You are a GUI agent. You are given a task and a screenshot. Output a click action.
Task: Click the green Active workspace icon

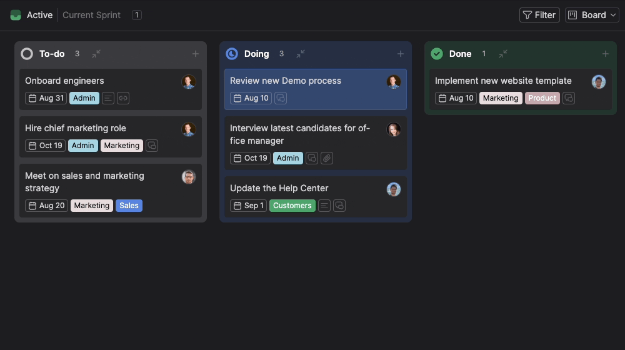click(16, 15)
